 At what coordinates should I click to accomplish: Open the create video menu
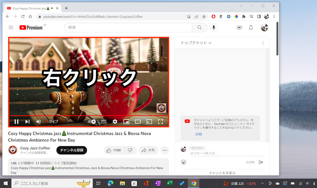pyautogui.click(x=239, y=28)
